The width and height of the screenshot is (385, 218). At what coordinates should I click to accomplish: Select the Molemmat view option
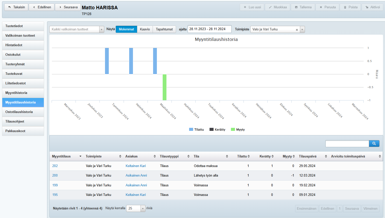coord(126,29)
